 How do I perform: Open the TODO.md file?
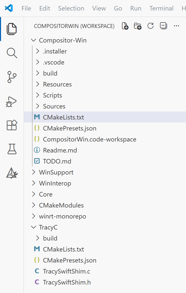[x=57, y=161]
